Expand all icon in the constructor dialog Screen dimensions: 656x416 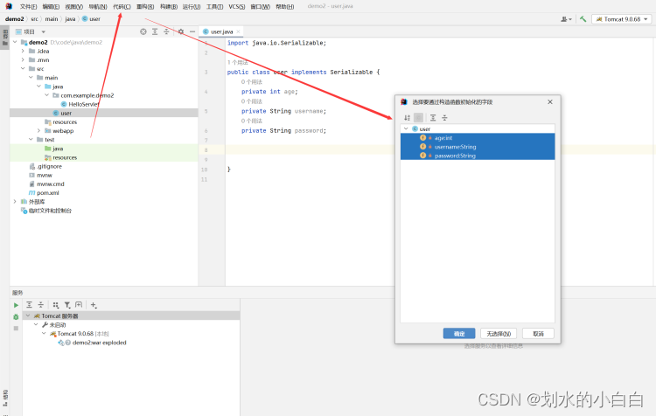pyautogui.click(x=433, y=118)
